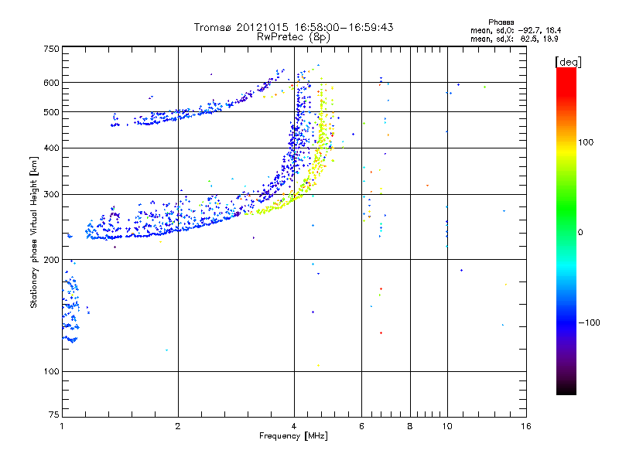Click y-axis tick label '500'
This screenshot has height=464, width=619.
click(x=52, y=112)
